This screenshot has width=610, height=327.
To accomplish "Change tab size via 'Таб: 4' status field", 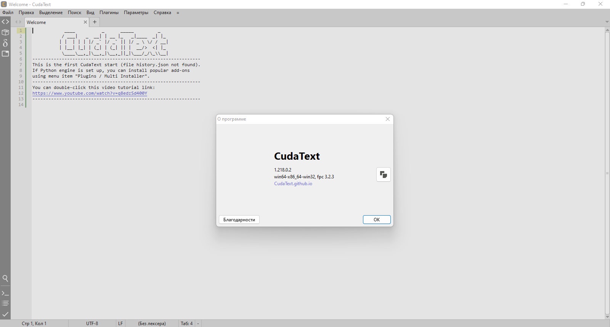I will (x=187, y=324).
